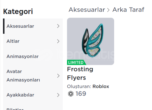Open the Ayakkabılar category
This screenshot has width=152, height=110.
33,95
